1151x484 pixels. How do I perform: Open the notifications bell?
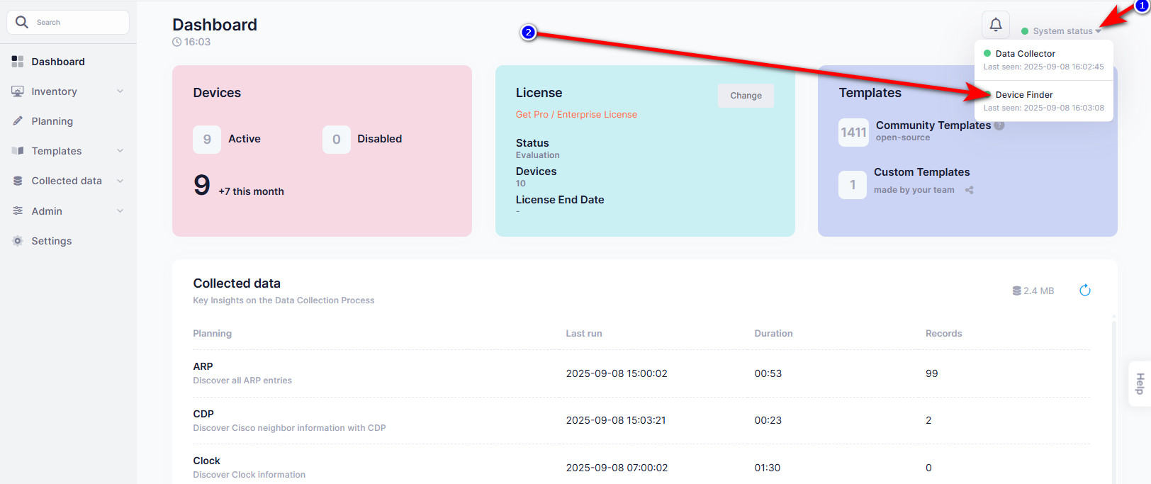click(x=996, y=25)
